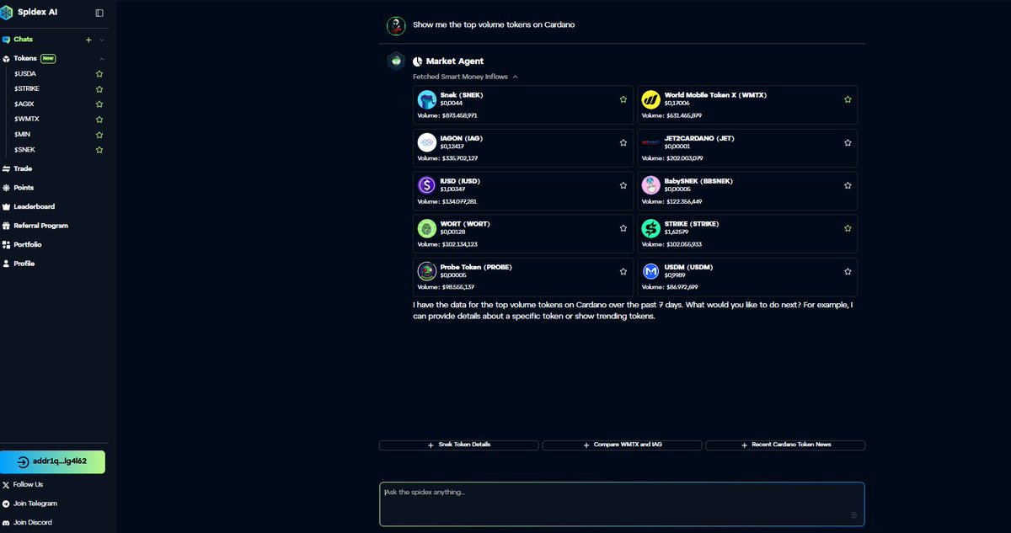
Task: Favorite the USDM card star
Action: point(848,271)
